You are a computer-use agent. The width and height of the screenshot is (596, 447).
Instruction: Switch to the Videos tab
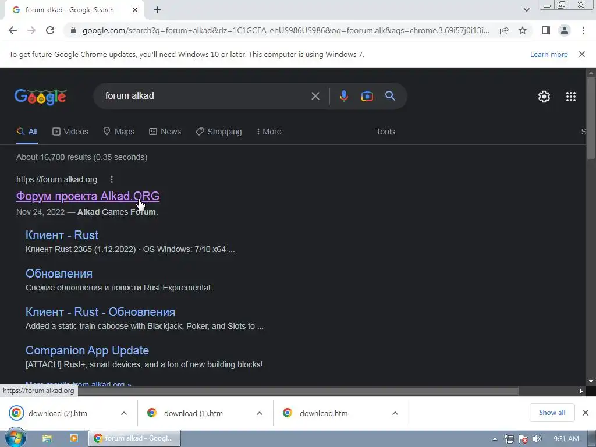coord(70,132)
